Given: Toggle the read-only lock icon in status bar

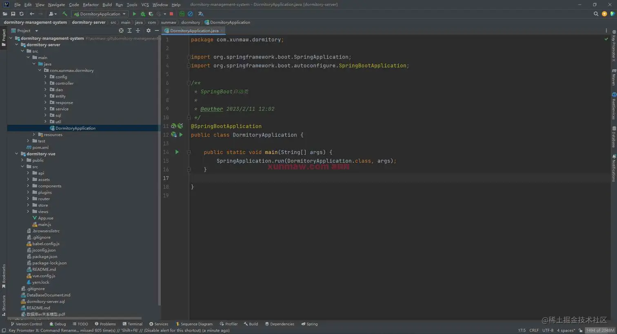Looking at the screenshot, I should (581, 330).
